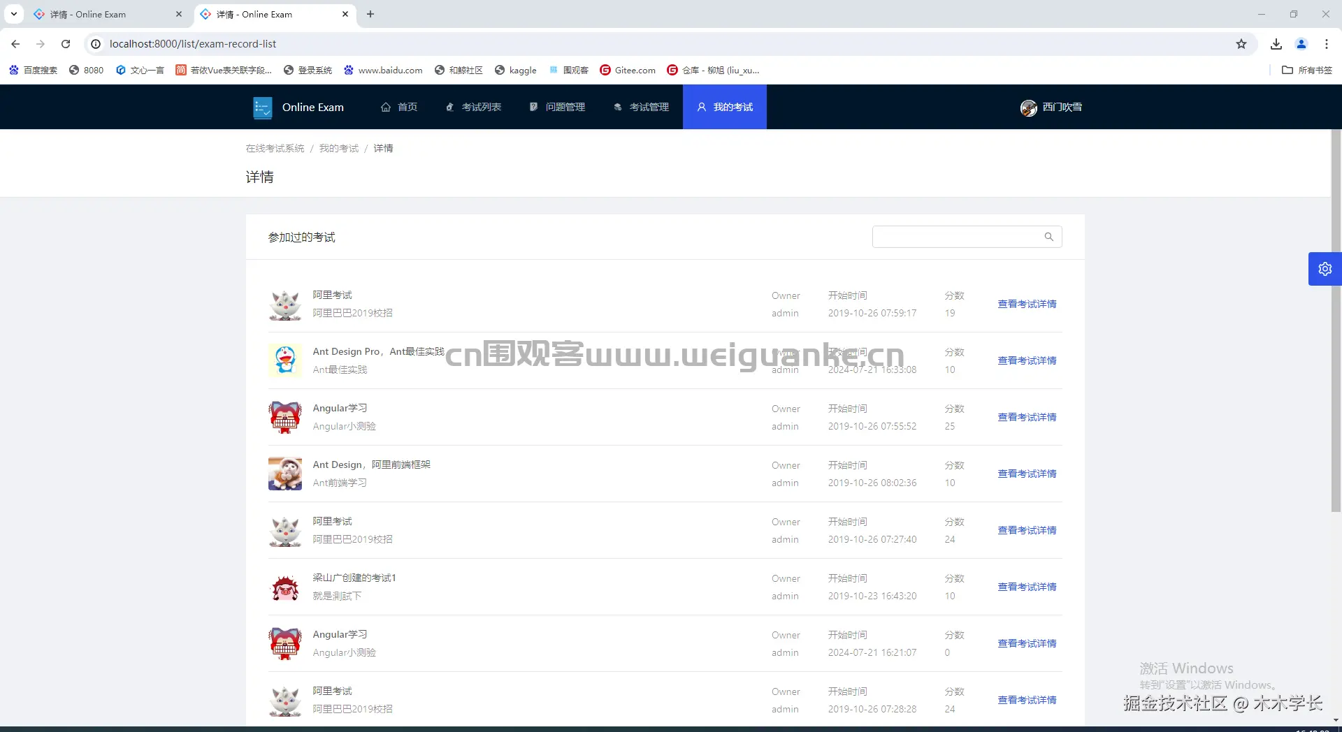Close the active 详情 - Online Exam tab
The image size is (1342, 732).
pyautogui.click(x=345, y=14)
